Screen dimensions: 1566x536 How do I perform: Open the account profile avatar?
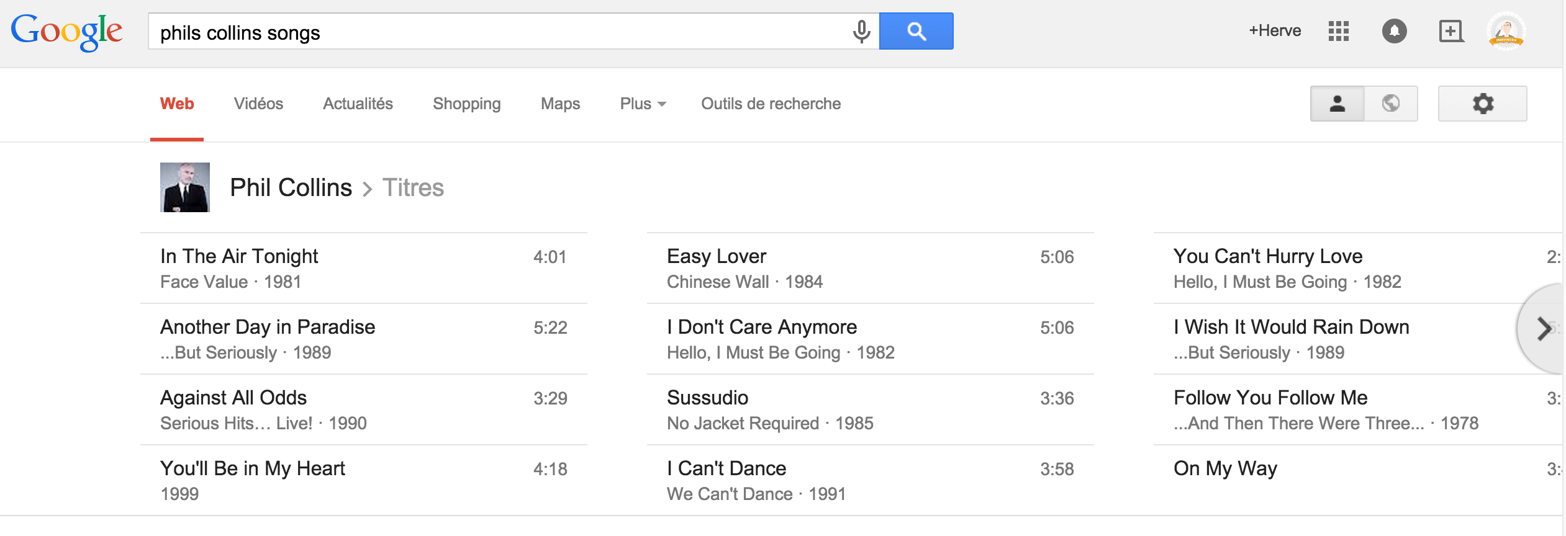click(1507, 31)
